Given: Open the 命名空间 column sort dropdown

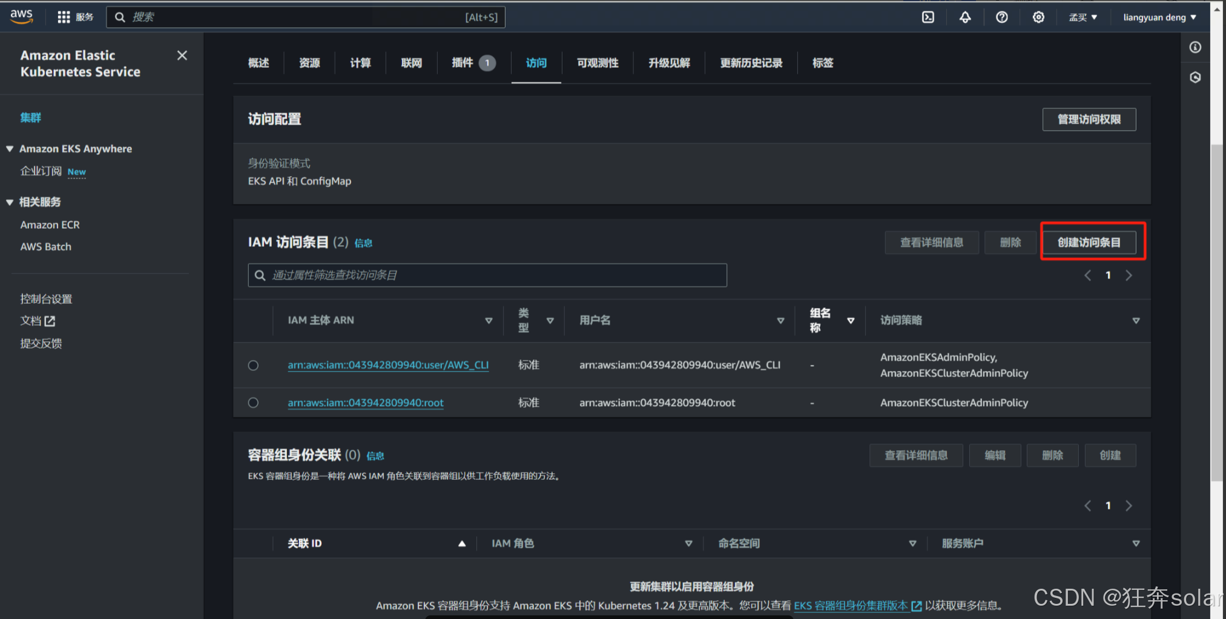Looking at the screenshot, I should pyautogui.click(x=912, y=543).
